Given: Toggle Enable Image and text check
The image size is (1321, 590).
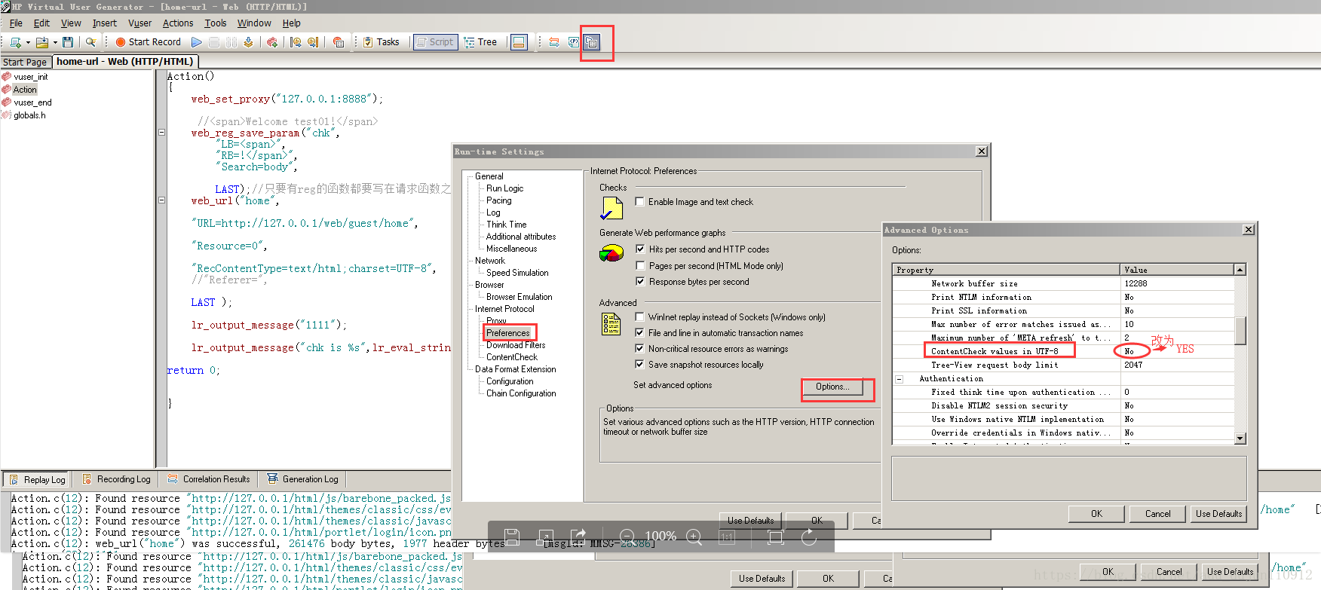Looking at the screenshot, I should tap(639, 202).
